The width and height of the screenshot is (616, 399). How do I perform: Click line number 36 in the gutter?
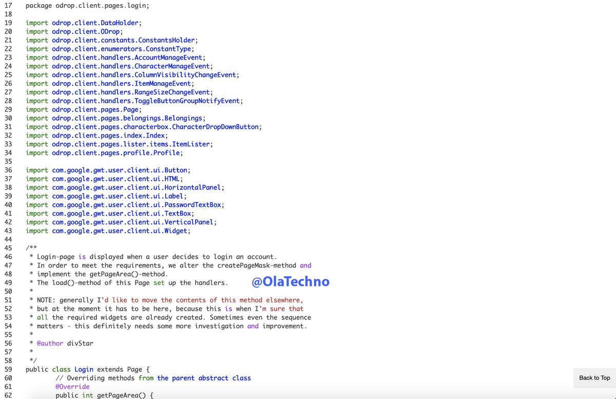7,170
